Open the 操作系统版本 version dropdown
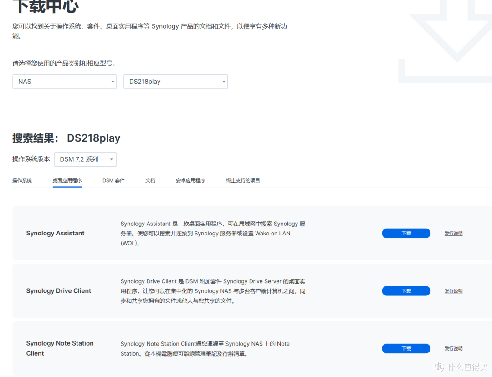This screenshot has height=377, width=492. click(x=85, y=159)
